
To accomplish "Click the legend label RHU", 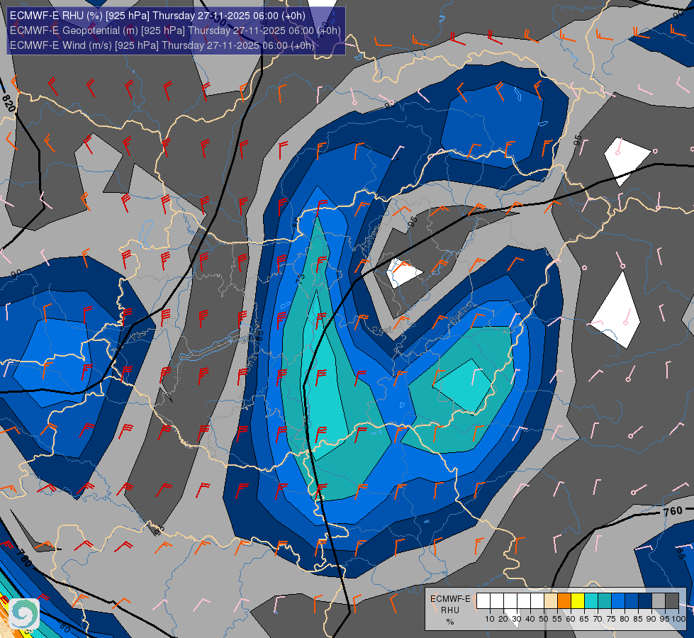I will click(x=450, y=610).
